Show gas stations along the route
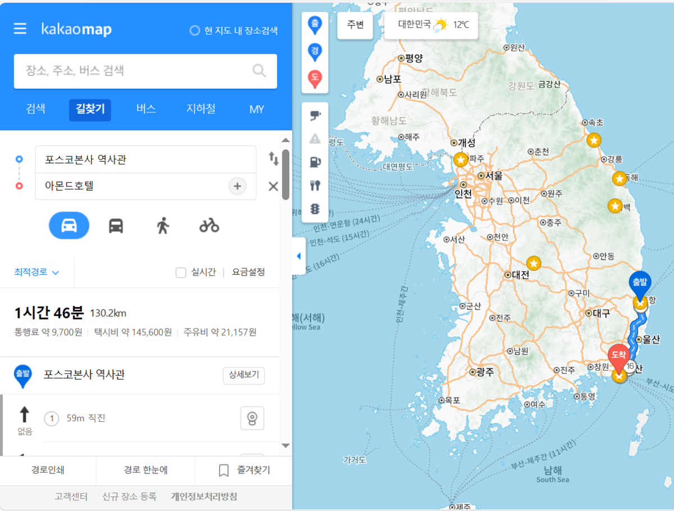This screenshot has height=511, width=674. [315, 162]
